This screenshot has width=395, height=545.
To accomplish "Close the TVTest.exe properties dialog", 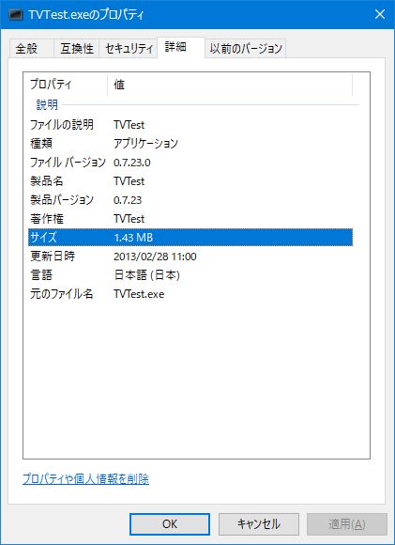I will 380,14.
